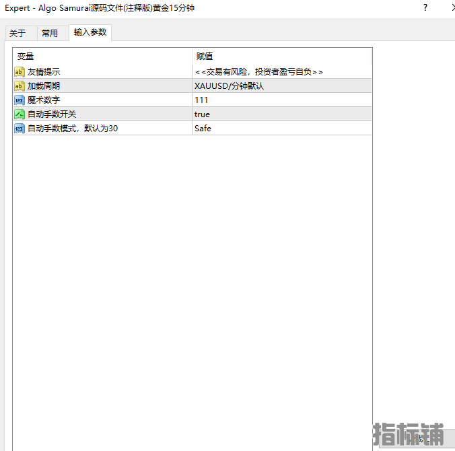Viewport: 455px width, 451px height.
Task: Open the true value dropdown
Action: pos(282,114)
